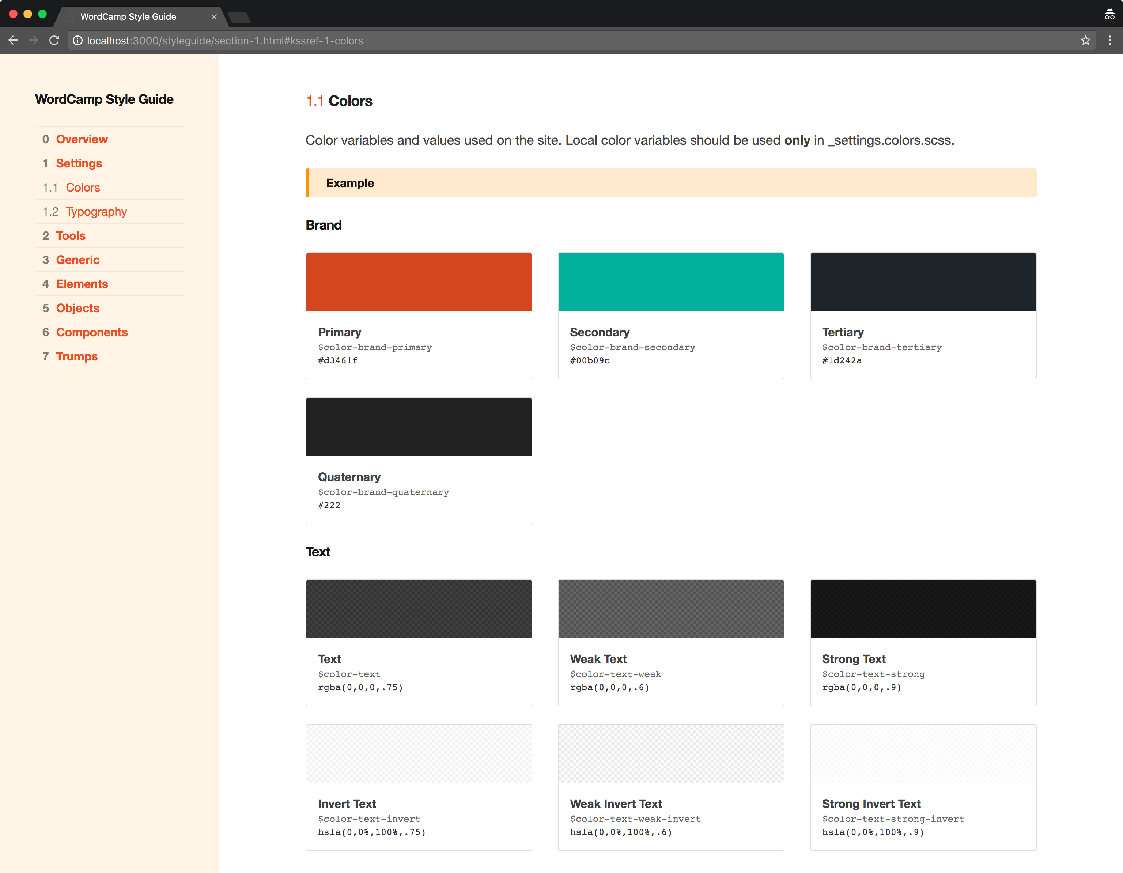Open the Overview sidebar link
Viewport: 1123px width, 873px height.
[x=82, y=139]
